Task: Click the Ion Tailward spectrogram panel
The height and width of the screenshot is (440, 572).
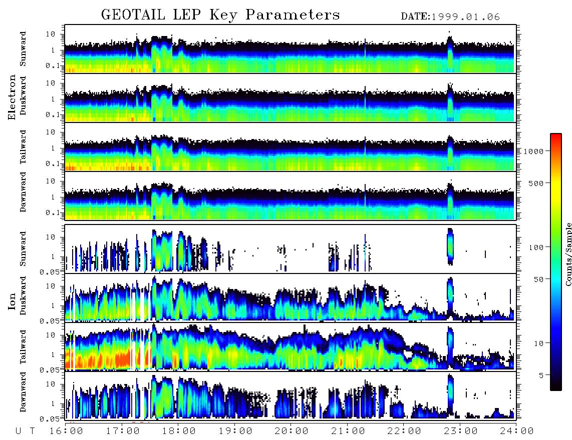Action: (291, 347)
